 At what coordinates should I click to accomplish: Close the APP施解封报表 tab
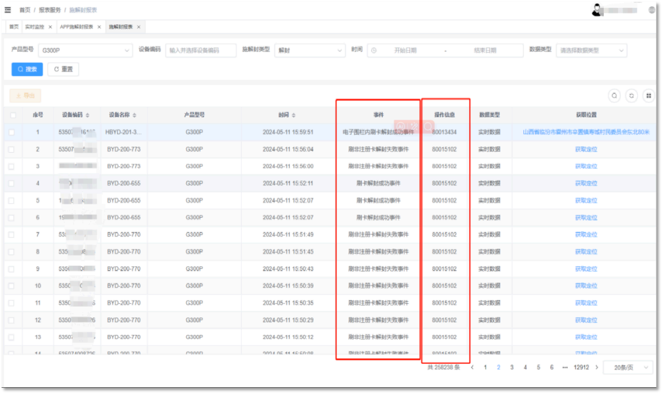[x=99, y=27]
